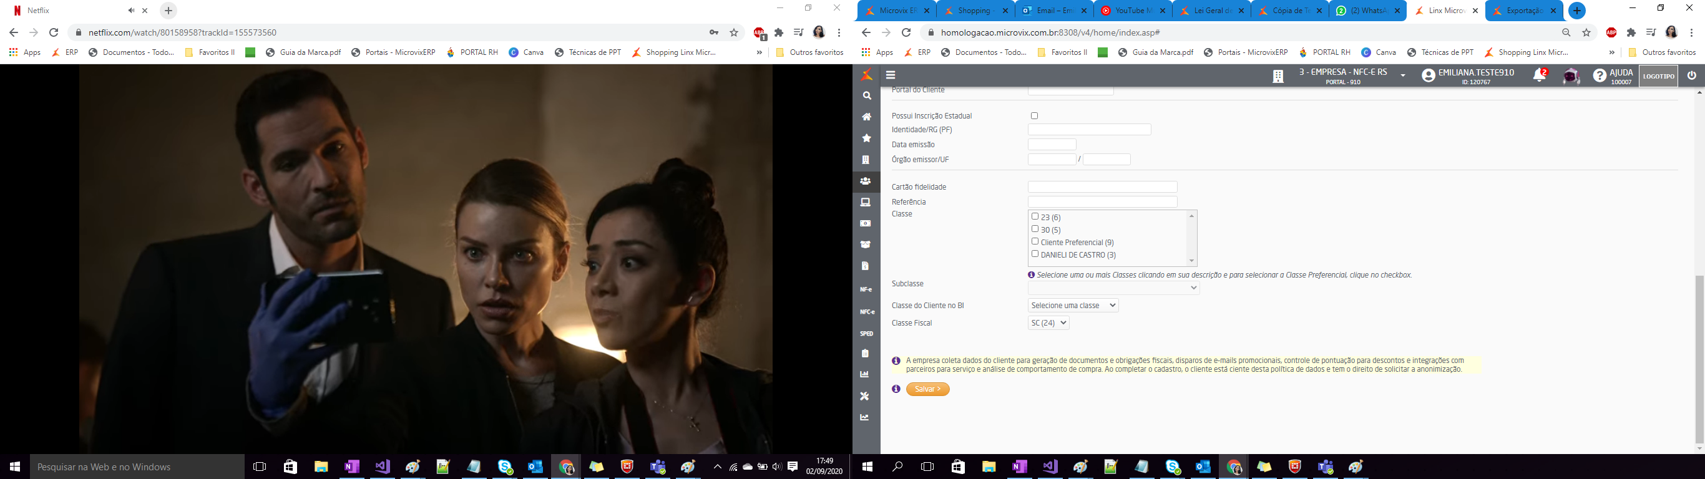This screenshot has width=1705, height=479.
Task: Check the Possui Inscrição Estadual checkbox
Action: (1035, 116)
